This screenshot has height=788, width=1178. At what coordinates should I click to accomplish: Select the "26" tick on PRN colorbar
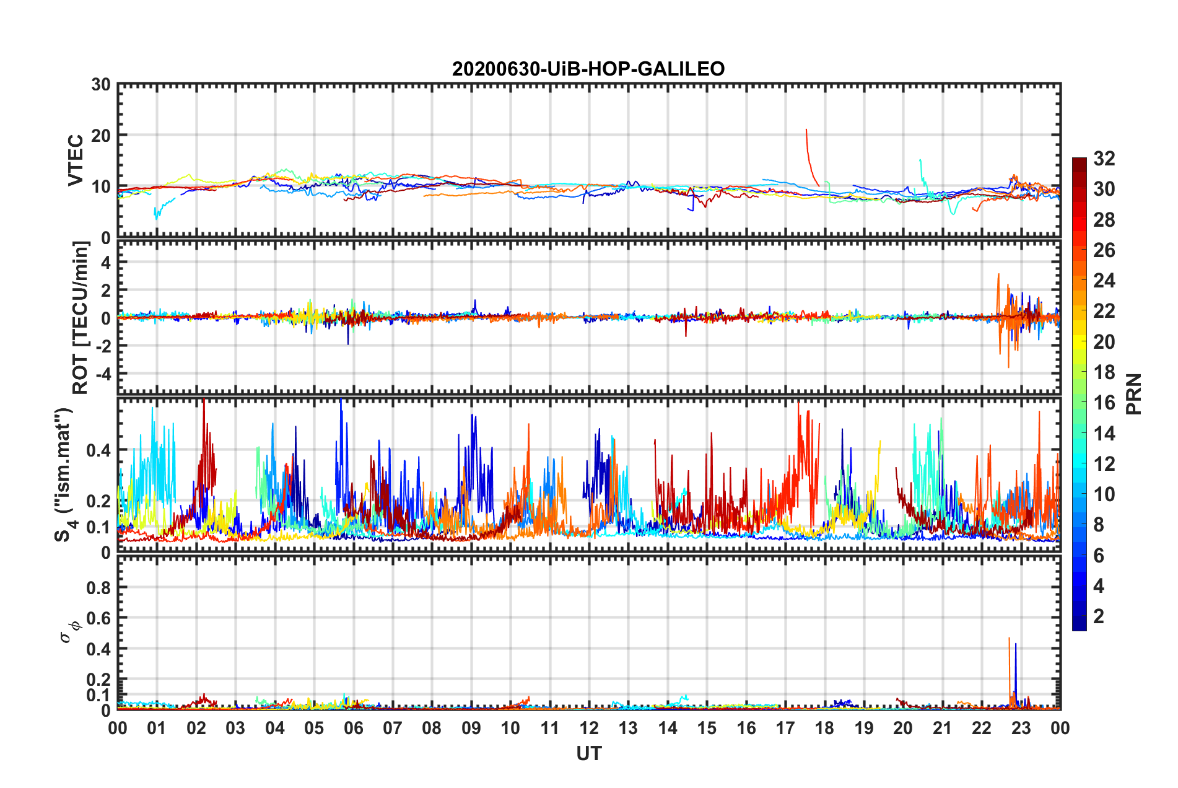1104,250
